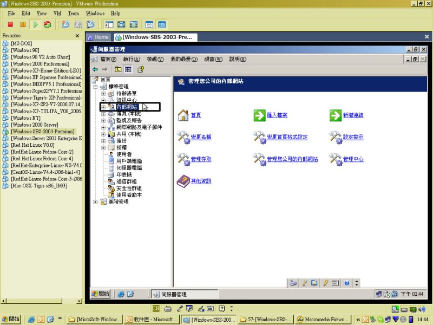Screen dimensions: 433x325
Task: Open the 執行(A) menu in server console
Action: (x=132, y=59)
